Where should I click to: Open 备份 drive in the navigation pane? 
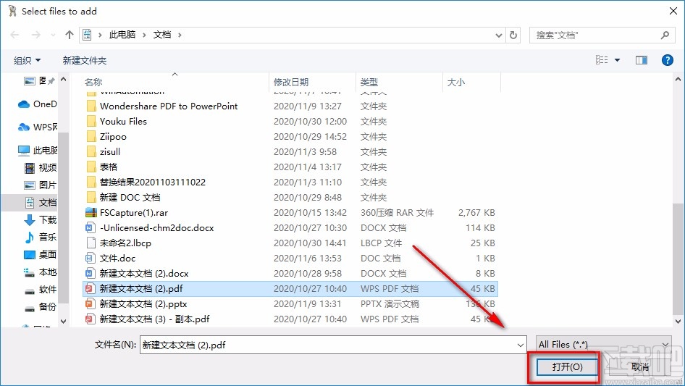41,307
